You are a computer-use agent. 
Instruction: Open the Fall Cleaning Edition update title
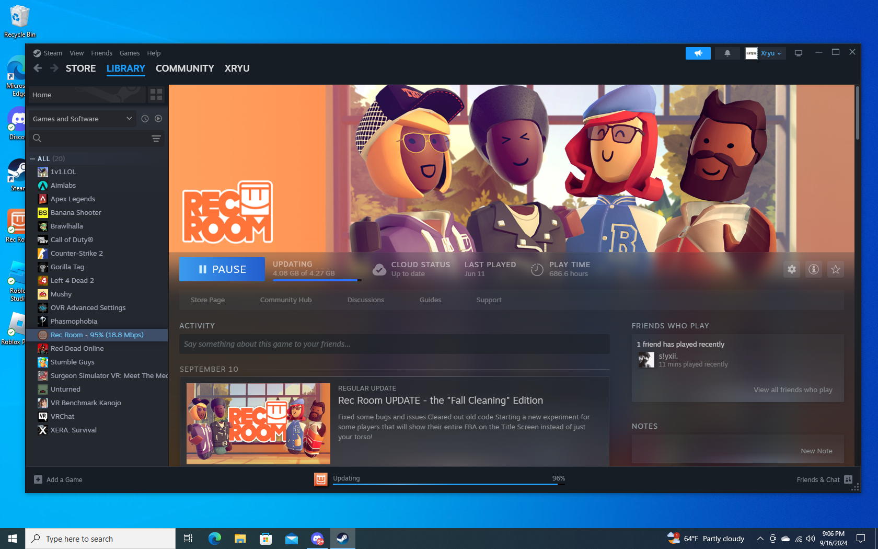[441, 401]
